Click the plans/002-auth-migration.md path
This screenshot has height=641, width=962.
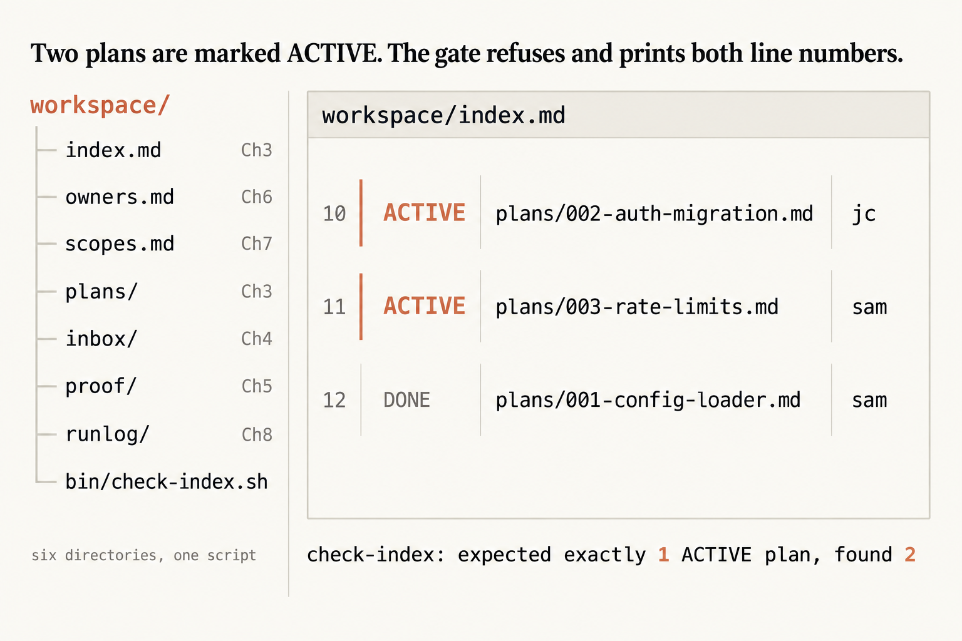(654, 214)
